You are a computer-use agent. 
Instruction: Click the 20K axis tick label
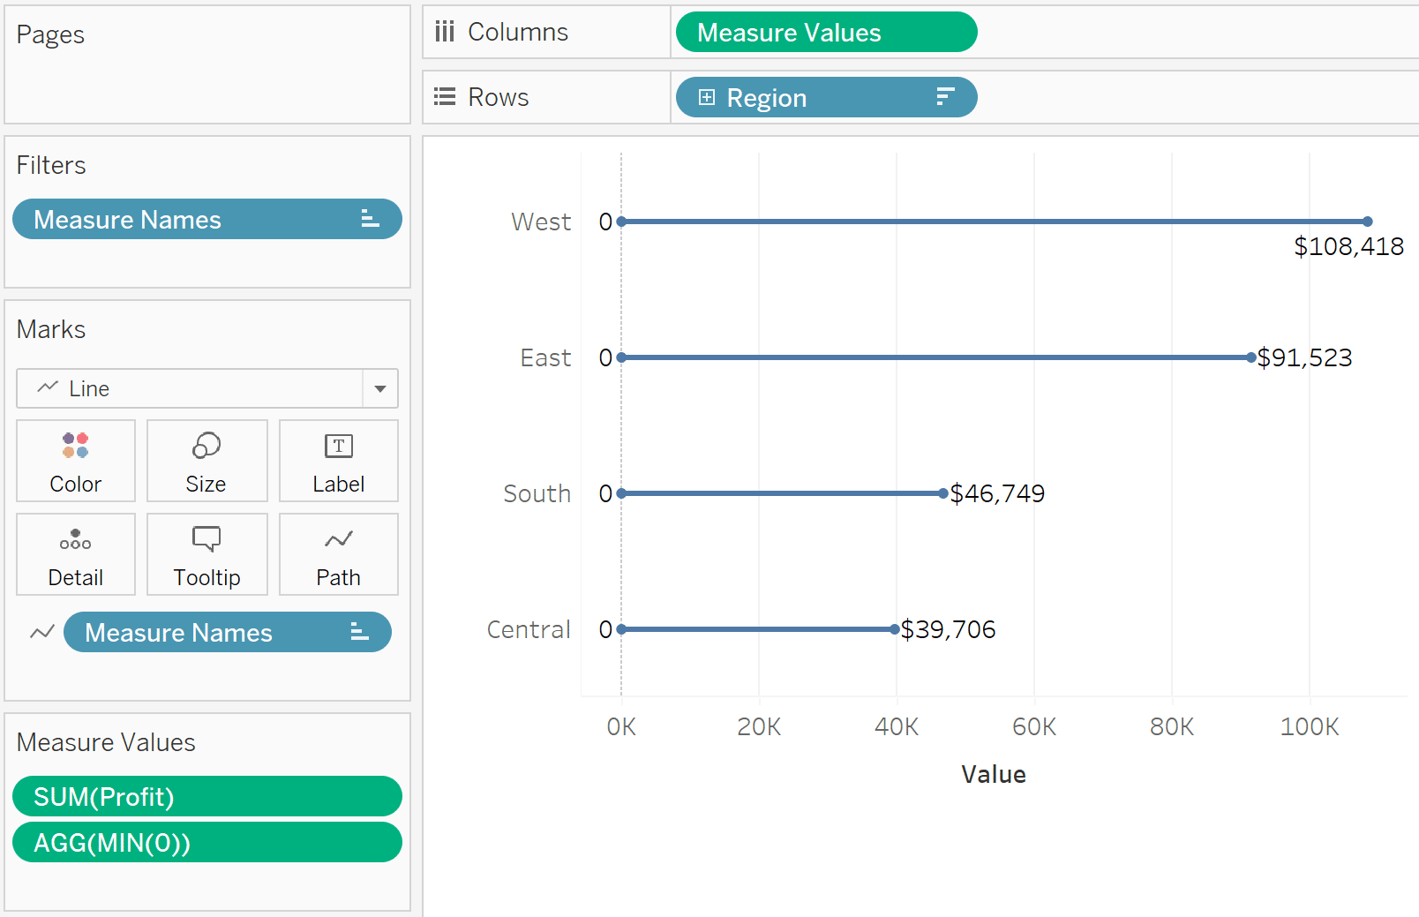click(x=759, y=726)
